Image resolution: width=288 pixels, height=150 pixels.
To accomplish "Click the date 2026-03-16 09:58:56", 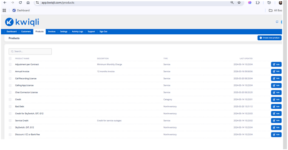I will point(243,71).
